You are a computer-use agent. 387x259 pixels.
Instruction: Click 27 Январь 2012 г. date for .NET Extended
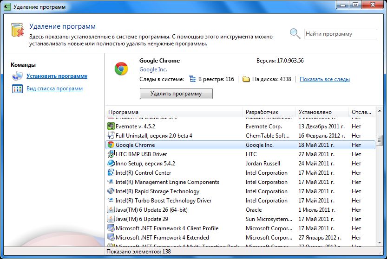(x=320, y=238)
